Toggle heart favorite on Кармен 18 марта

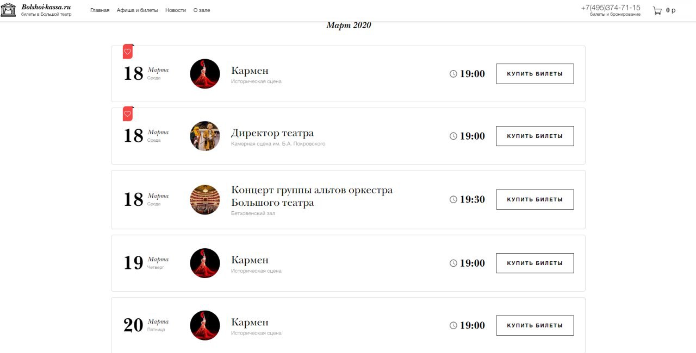tap(128, 52)
